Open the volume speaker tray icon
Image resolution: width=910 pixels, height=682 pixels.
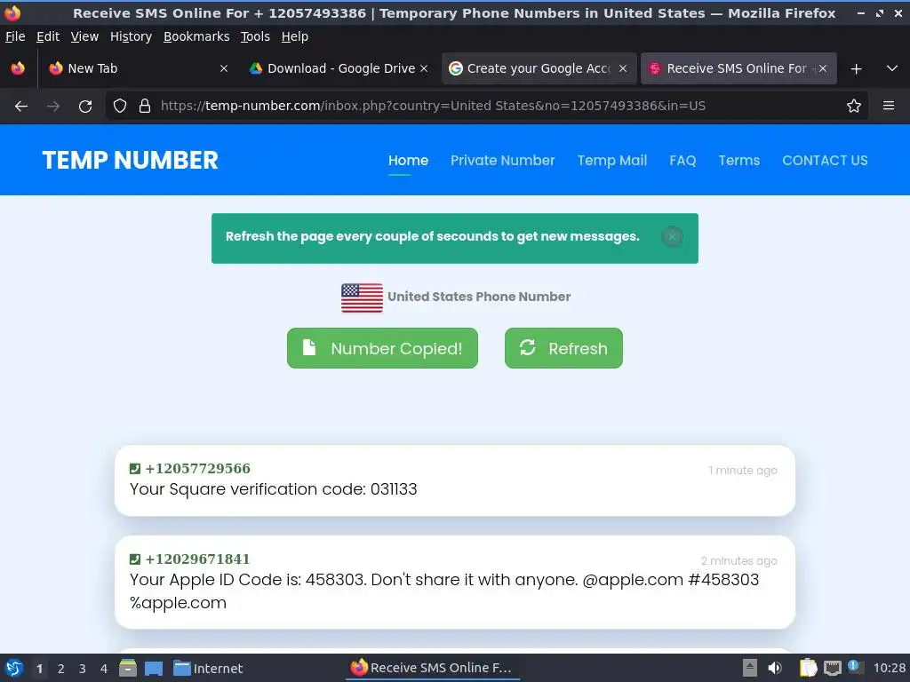pos(775,668)
